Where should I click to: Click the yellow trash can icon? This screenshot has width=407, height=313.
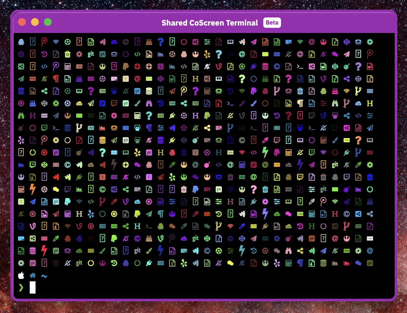pos(68,54)
